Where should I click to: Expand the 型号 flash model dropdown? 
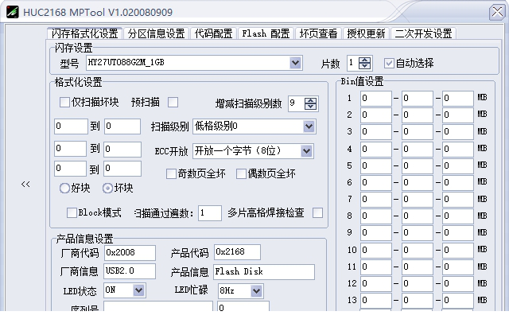click(x=296, y=63)
